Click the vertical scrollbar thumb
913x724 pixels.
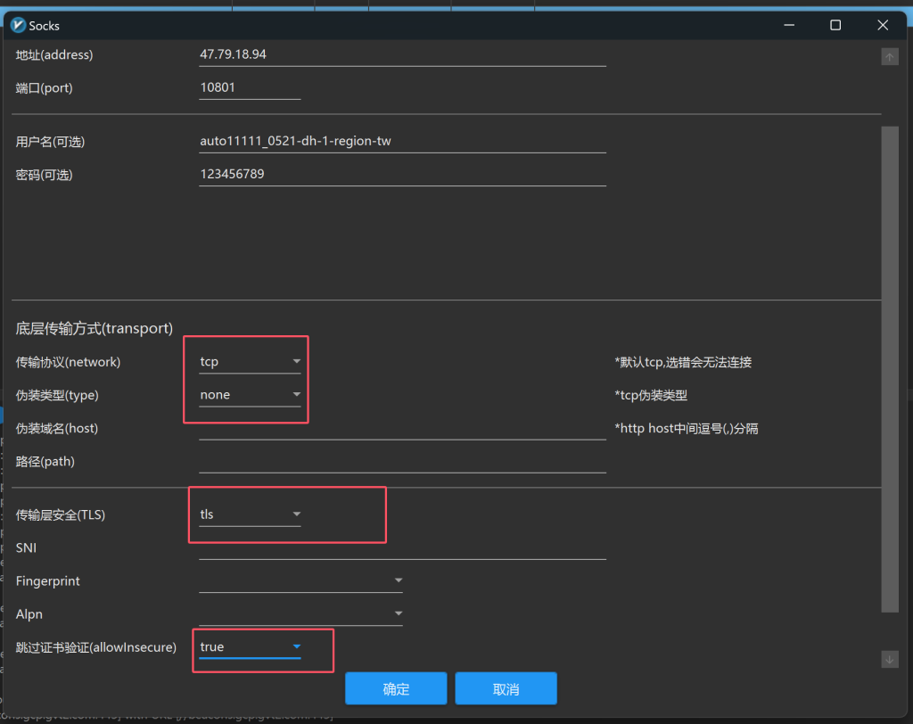[890, 369]
